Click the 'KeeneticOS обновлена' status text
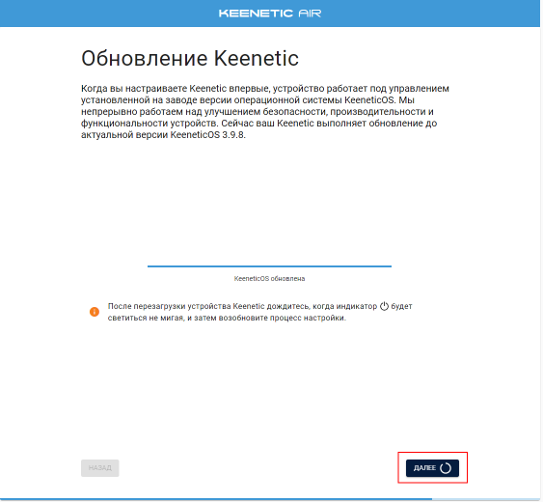The width and height of the screenshot is (543, 502). coord(269,278)
